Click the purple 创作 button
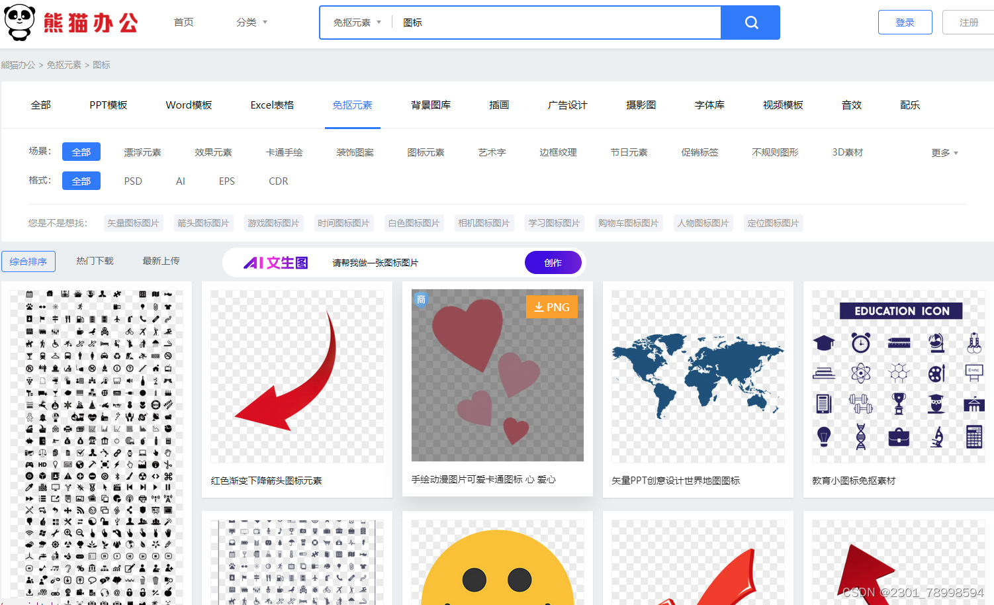994x605 pixels. click(x=553, y=263)
